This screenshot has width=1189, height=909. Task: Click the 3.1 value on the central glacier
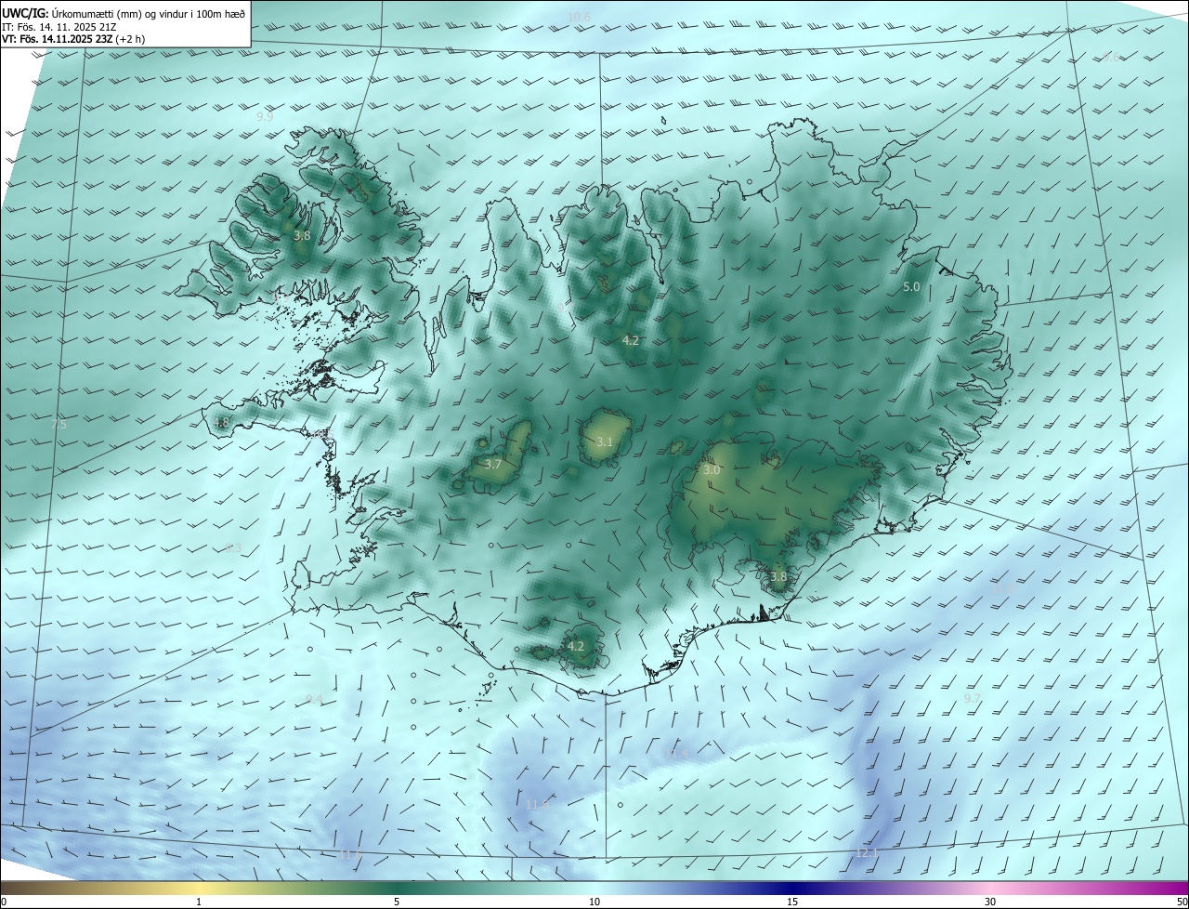(605, 441)
